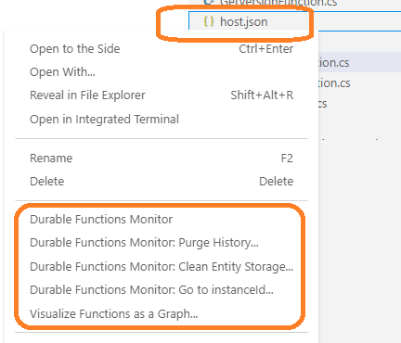Select the highlighted .cs file behind the menu
Screen dimensions: 401x343
tap(359, 63)
